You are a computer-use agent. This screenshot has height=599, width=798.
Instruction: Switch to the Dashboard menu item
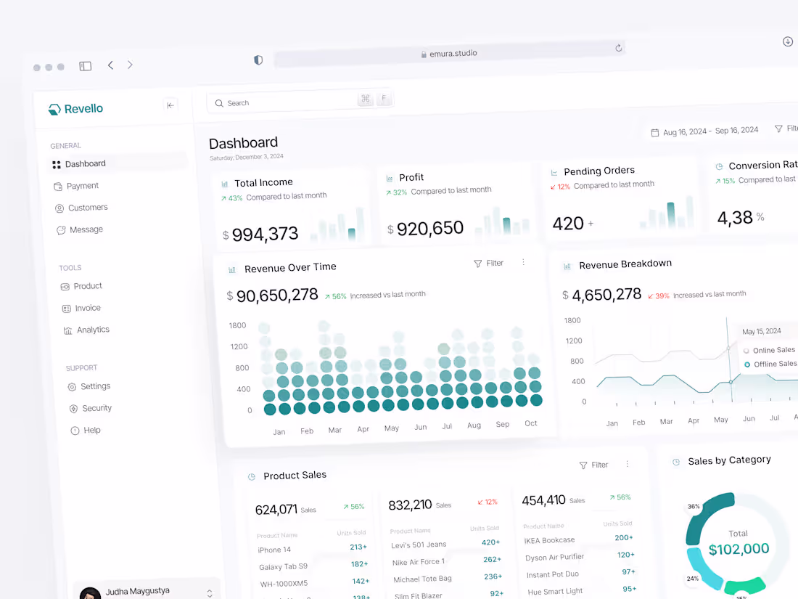85,163
